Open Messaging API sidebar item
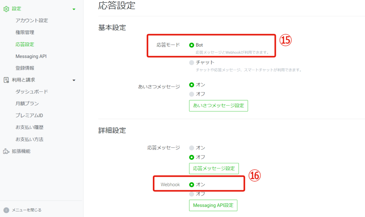The width and height of the screenshot is (365, 217). click(31, 56)
